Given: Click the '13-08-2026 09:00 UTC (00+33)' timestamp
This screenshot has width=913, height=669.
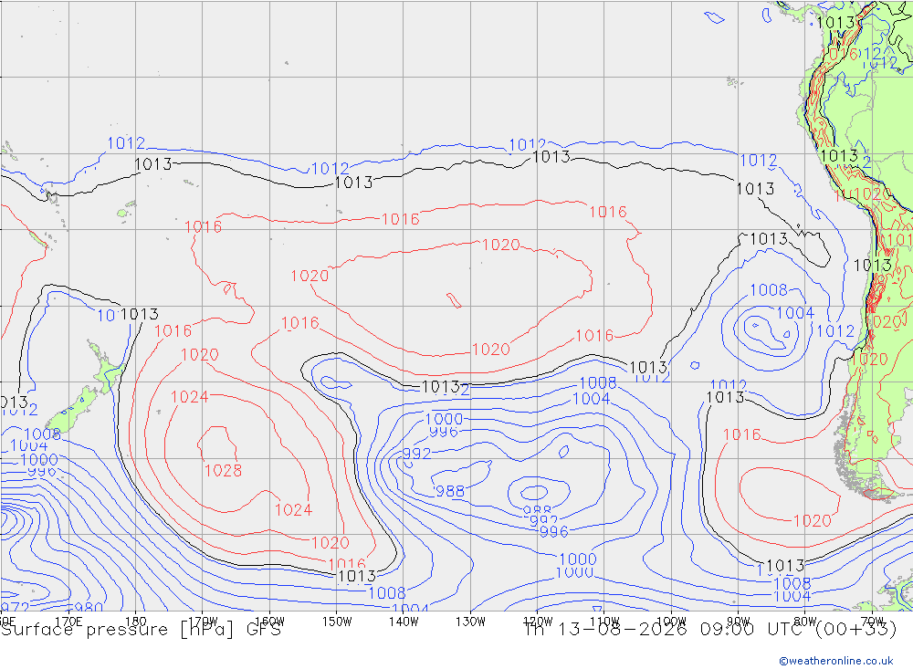Looking at the screenshot, I should point(728,630).
